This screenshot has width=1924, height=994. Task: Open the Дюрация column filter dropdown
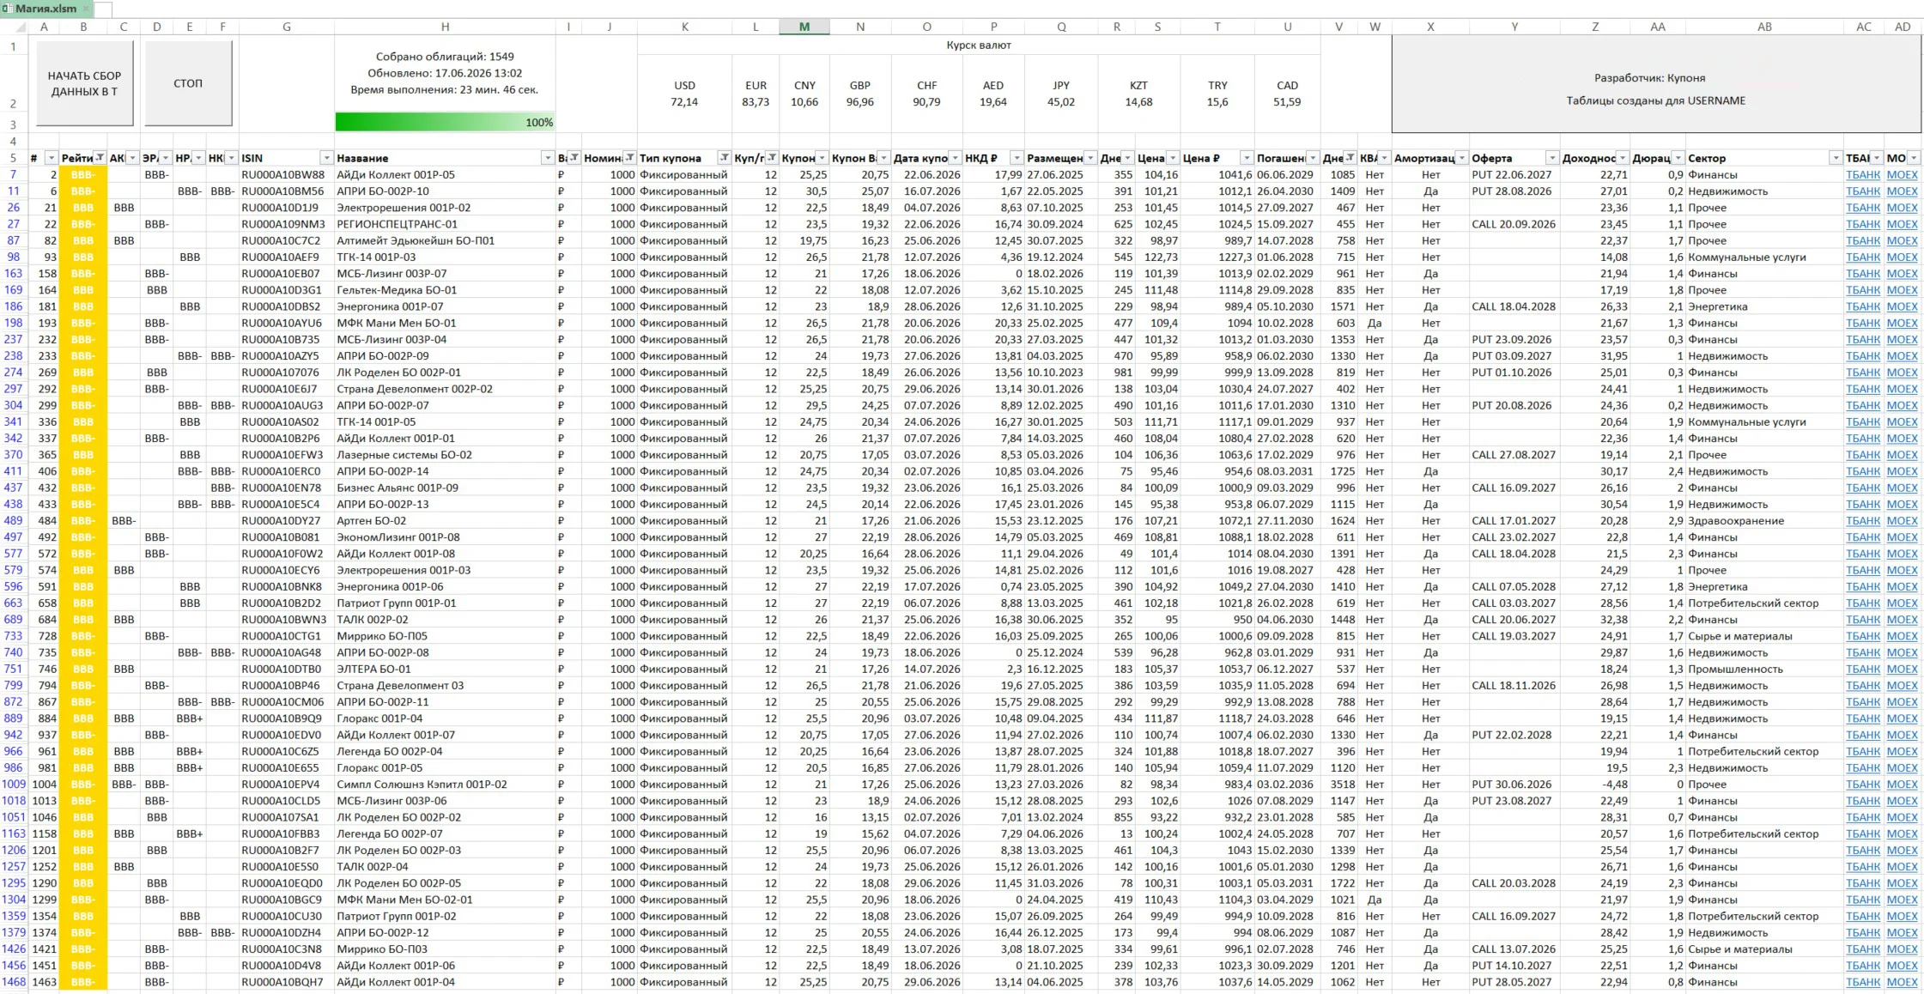(1678, 158)
